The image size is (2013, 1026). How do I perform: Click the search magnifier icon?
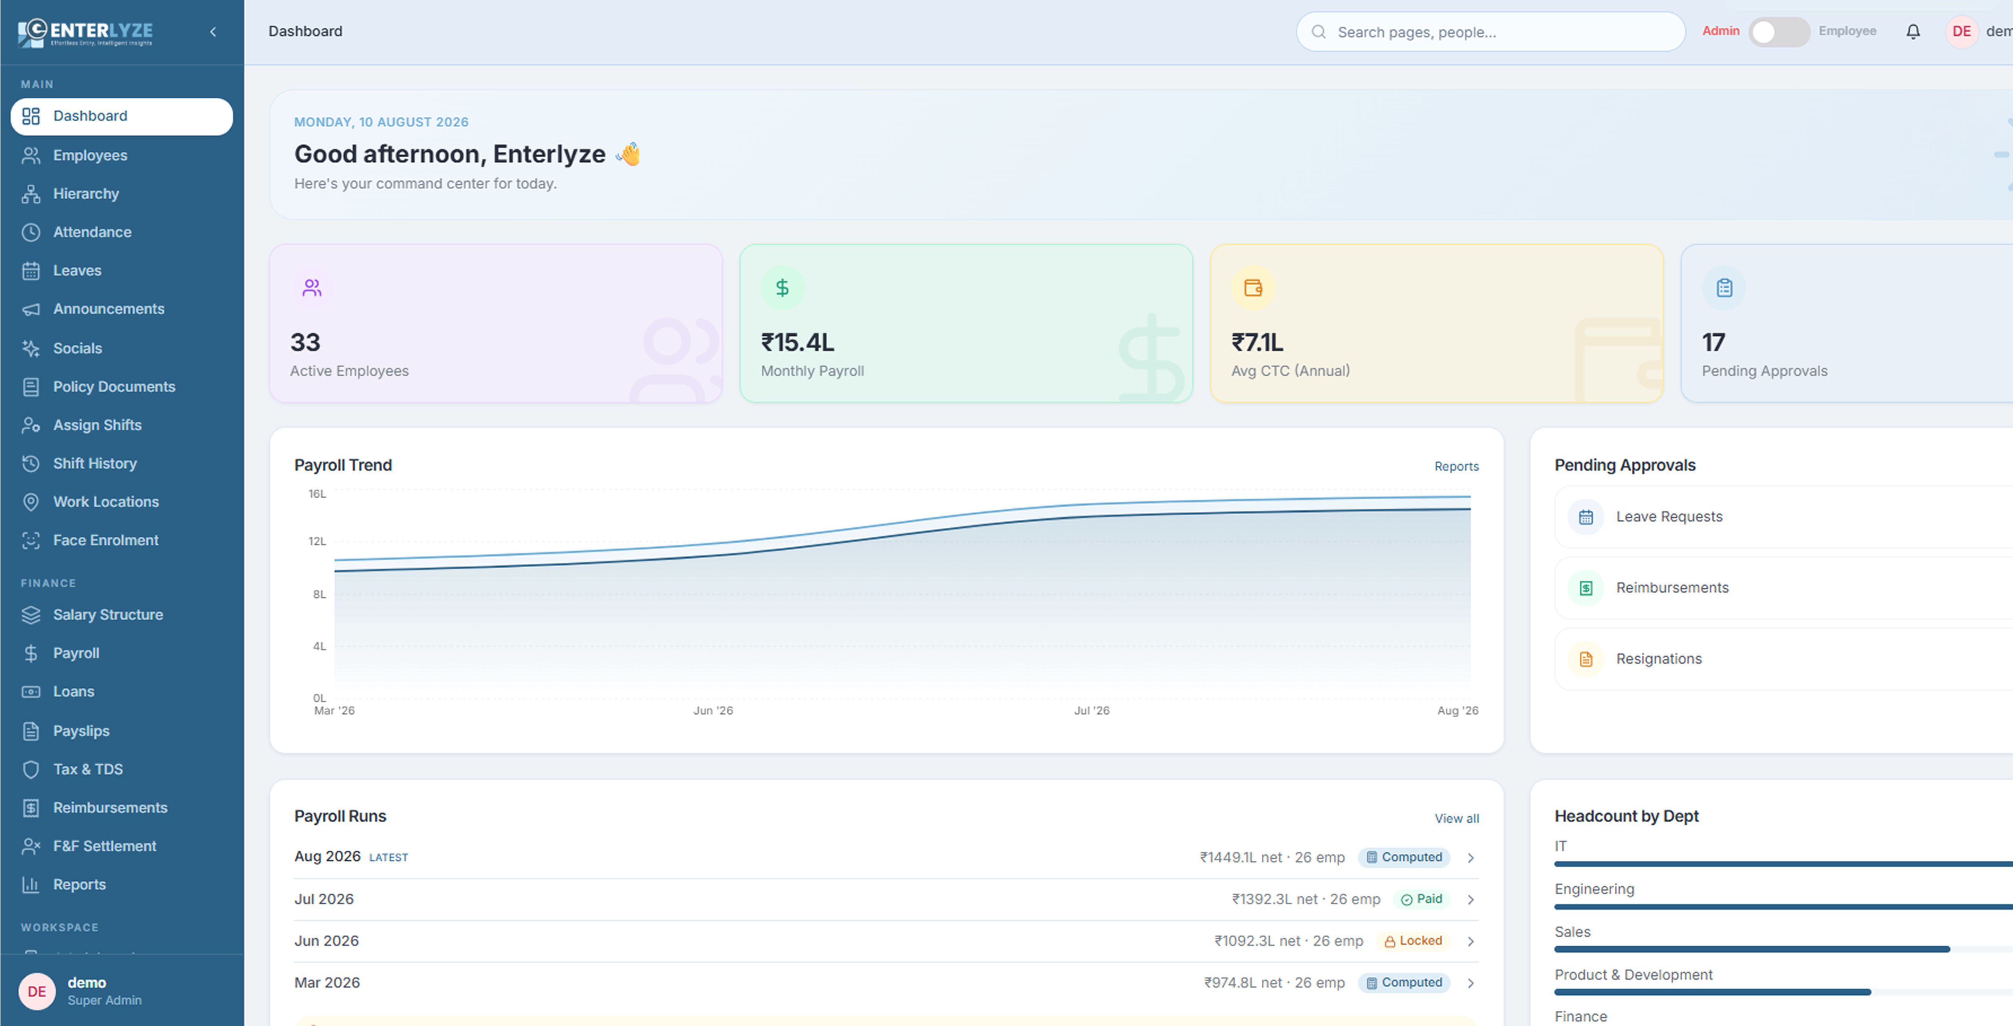1318,32
